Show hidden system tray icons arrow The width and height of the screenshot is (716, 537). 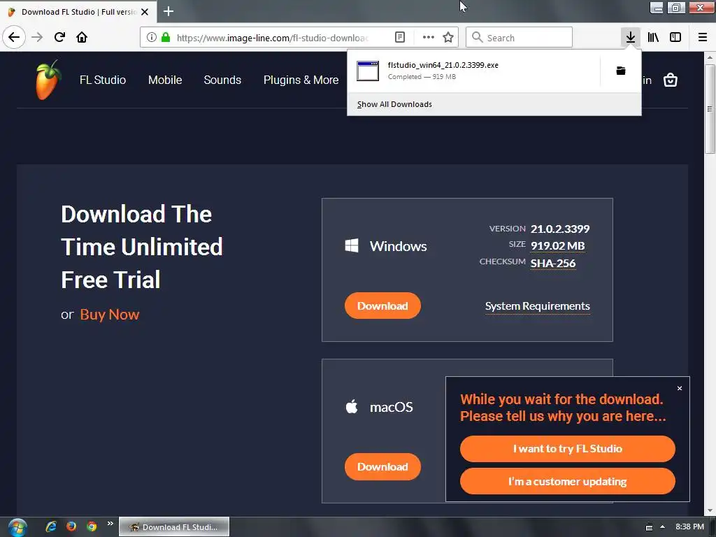coord(663,527)
